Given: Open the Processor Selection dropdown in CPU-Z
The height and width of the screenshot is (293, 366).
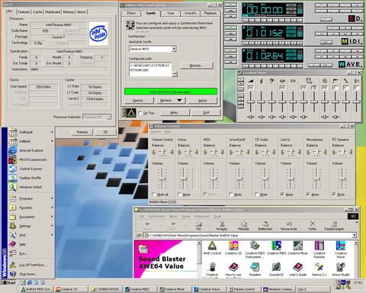Looking at the screenshot, I should click(109, 117).
